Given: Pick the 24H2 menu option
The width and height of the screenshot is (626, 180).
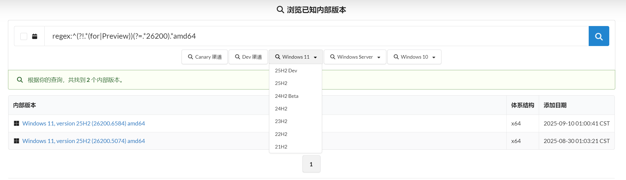Looking at the screenshot, I should (x=295, y=109).
